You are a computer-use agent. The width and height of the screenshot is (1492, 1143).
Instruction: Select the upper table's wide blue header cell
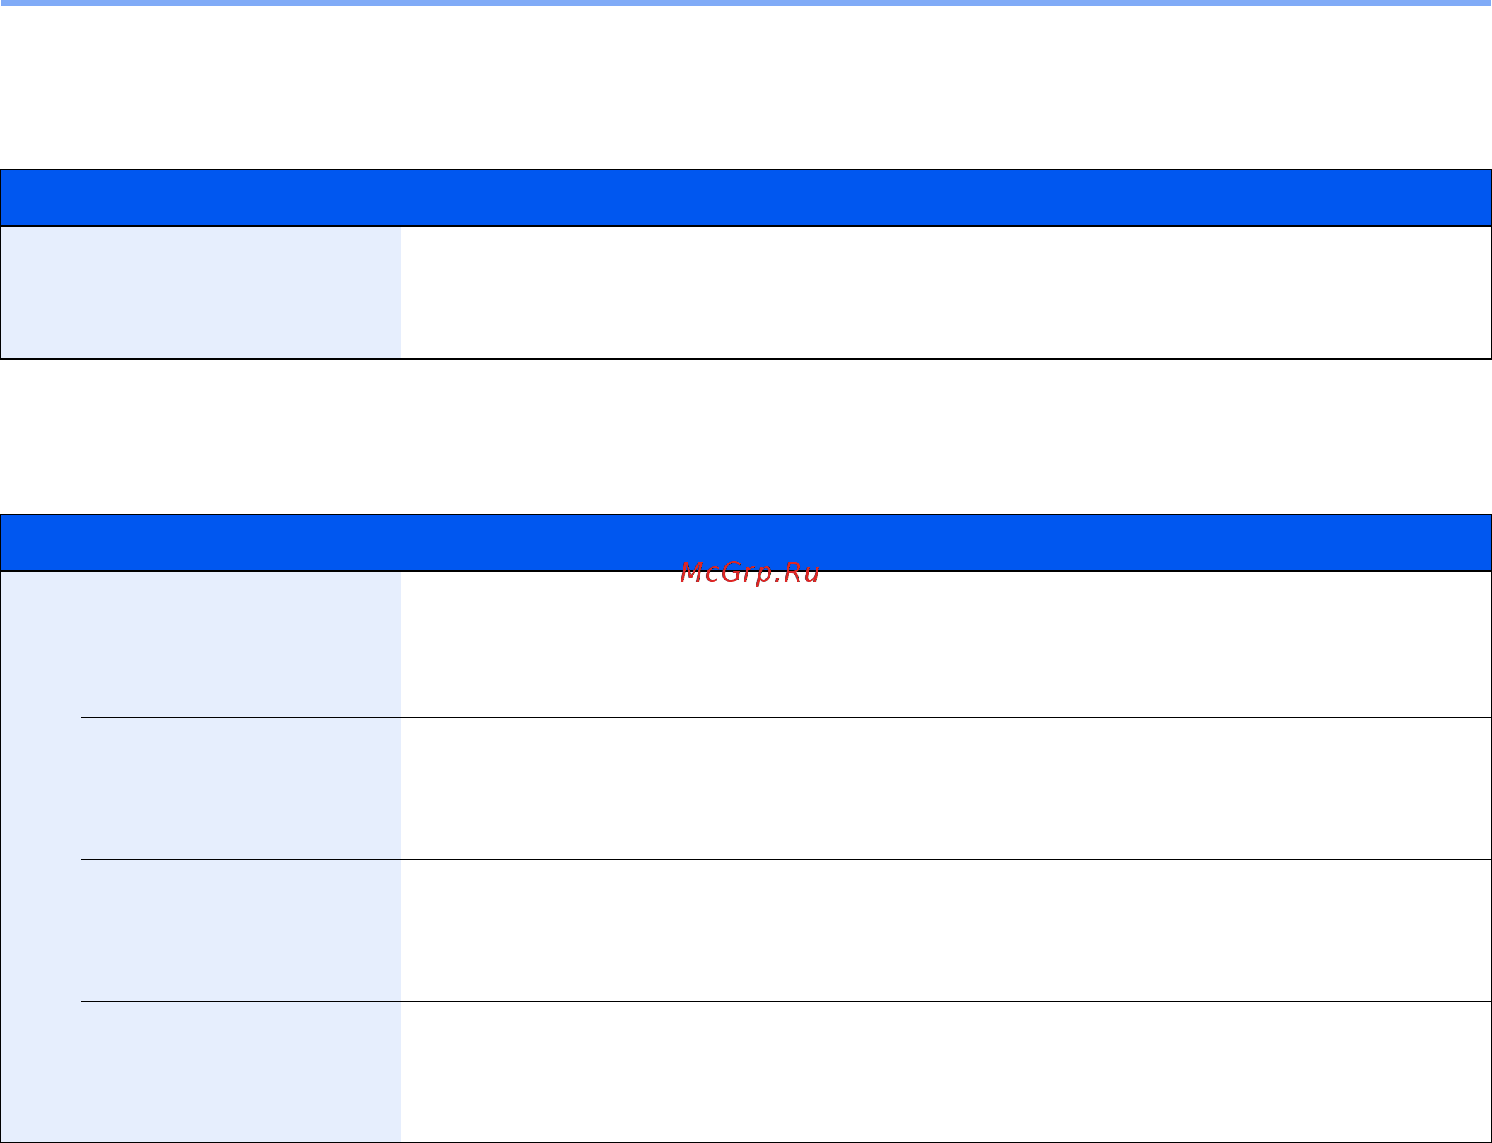(946, 198)
